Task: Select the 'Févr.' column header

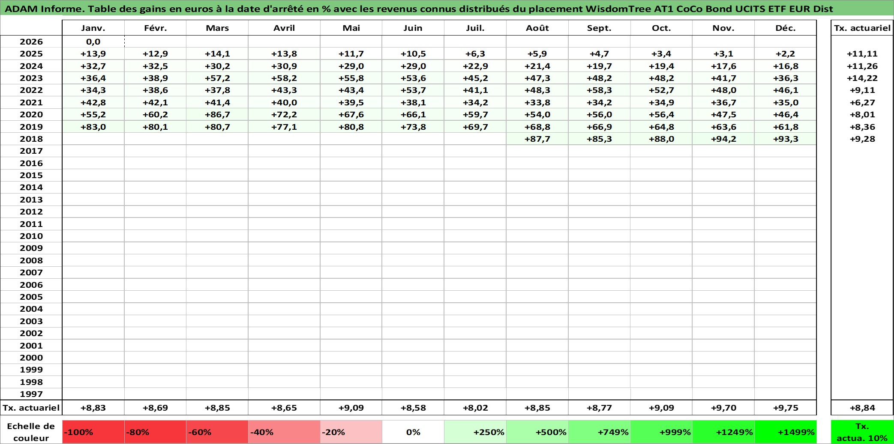Action: point(155,28)
